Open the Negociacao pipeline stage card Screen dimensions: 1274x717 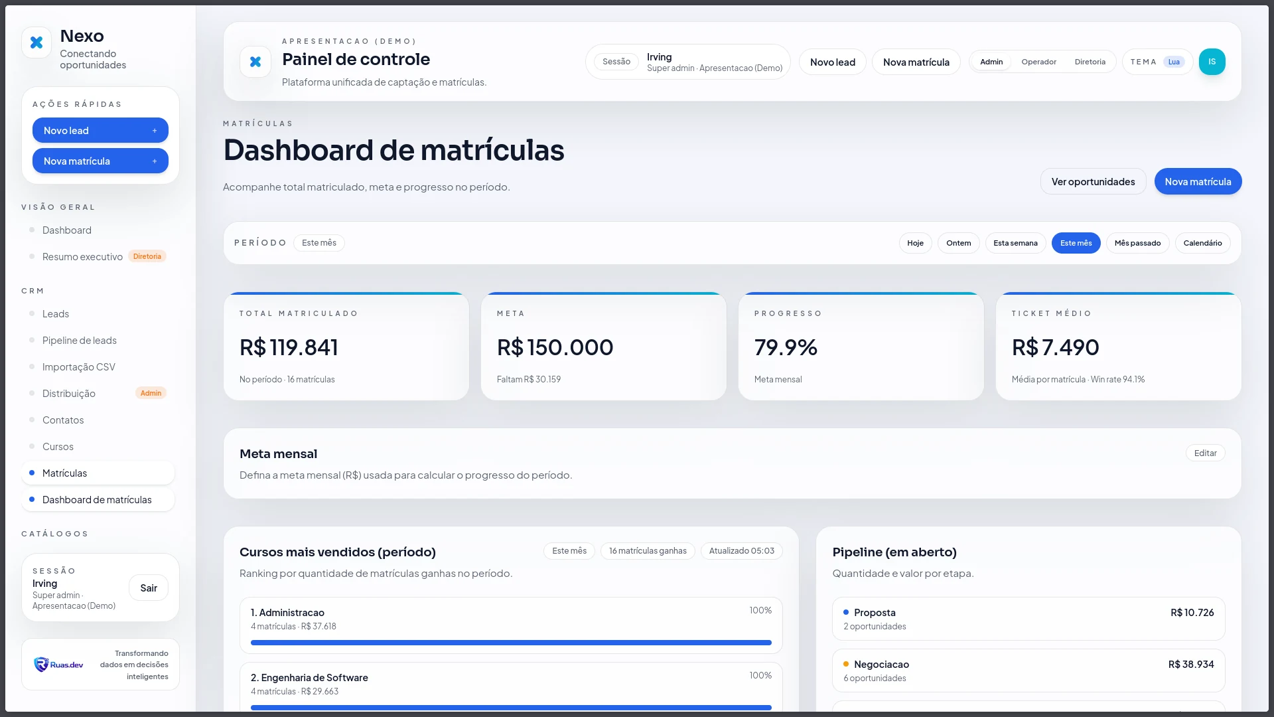point(1028,671)
